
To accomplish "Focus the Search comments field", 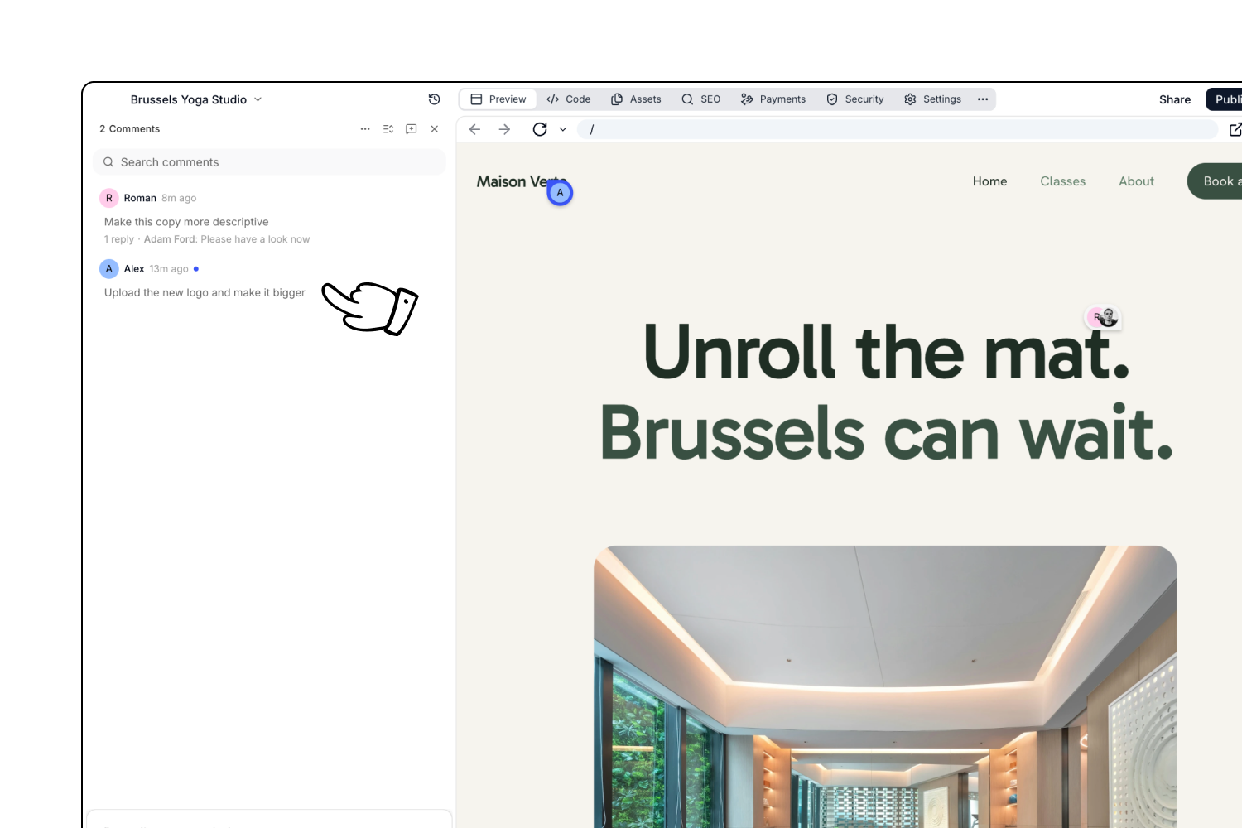I will coord(269,162).
